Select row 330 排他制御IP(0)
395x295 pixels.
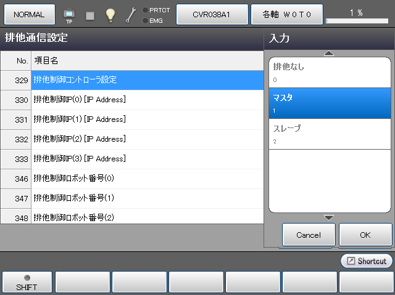pos(148,100)
